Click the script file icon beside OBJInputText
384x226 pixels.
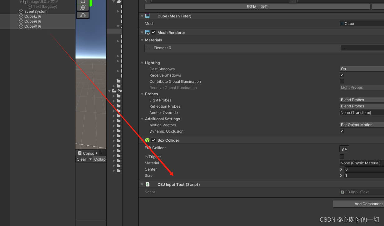tap(343, 192)
